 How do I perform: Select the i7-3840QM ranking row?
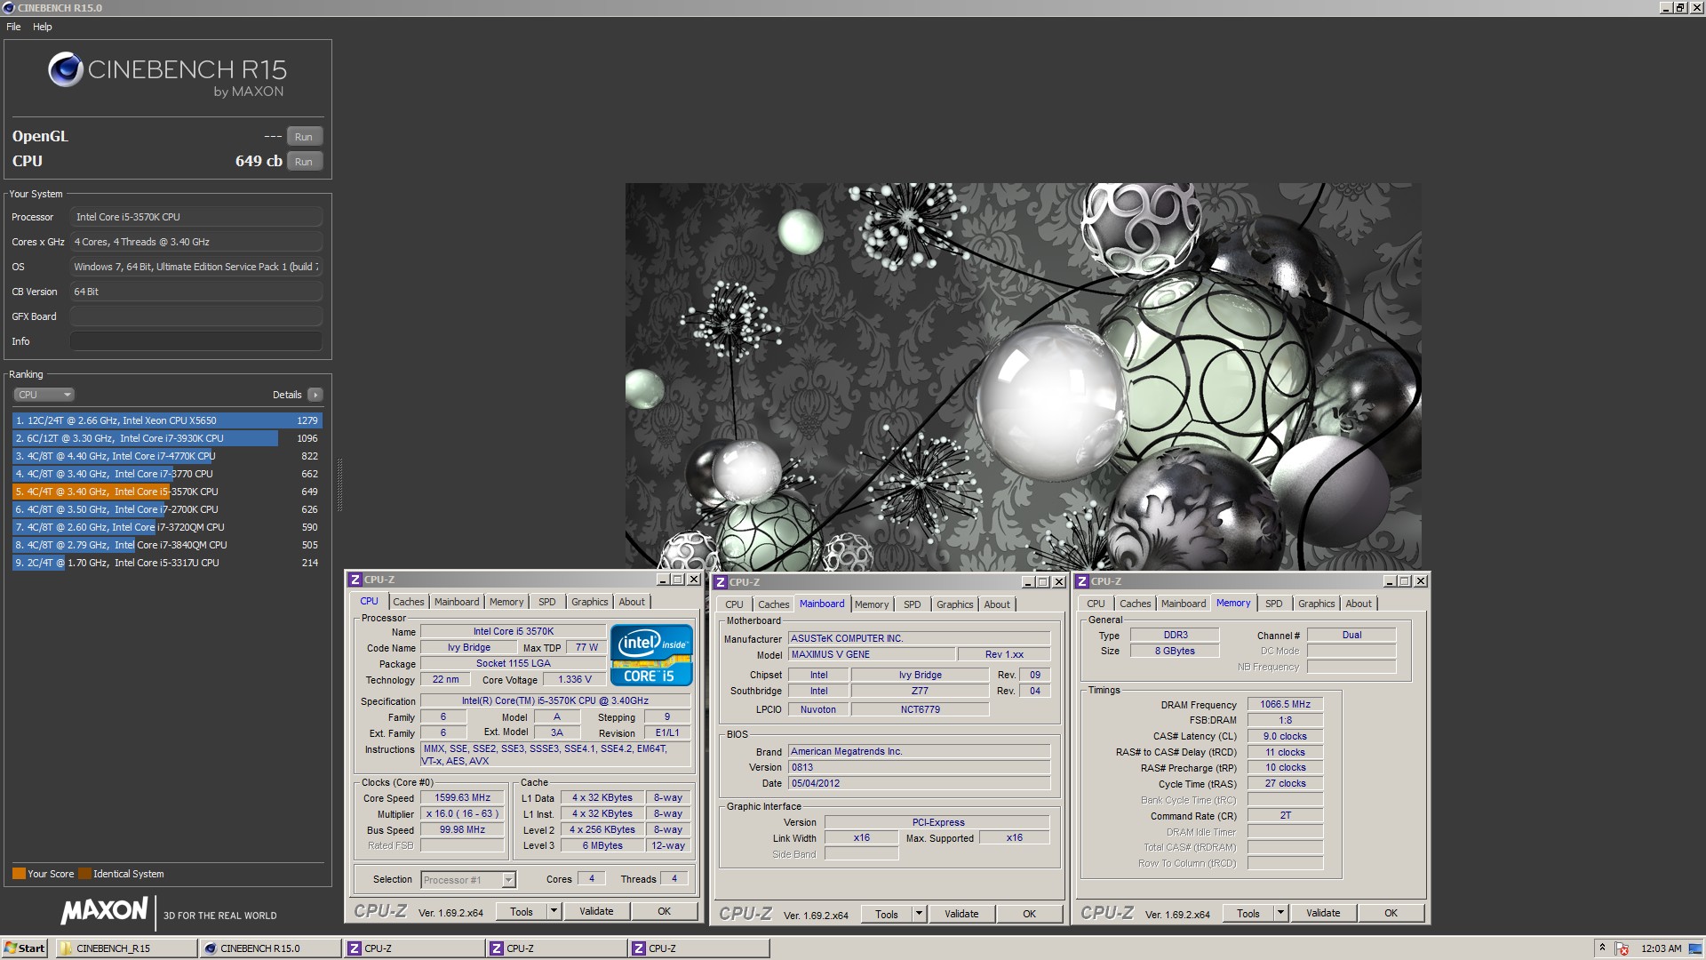166,545
